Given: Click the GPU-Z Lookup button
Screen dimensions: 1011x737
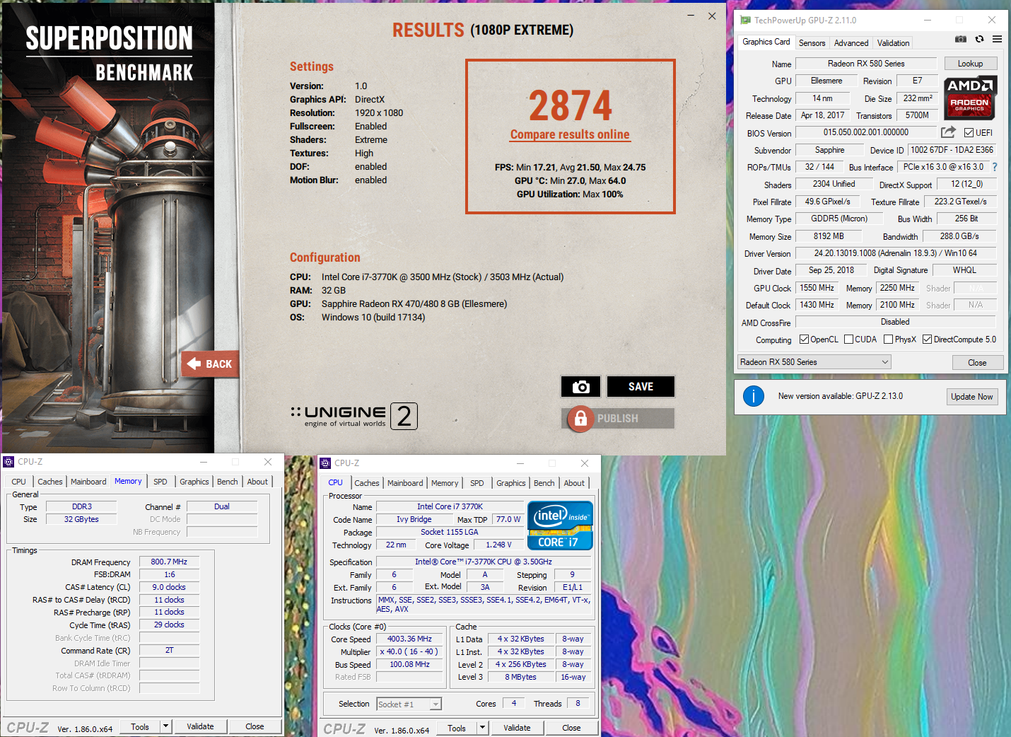Looking at the screenshot, I should point(970,64).
